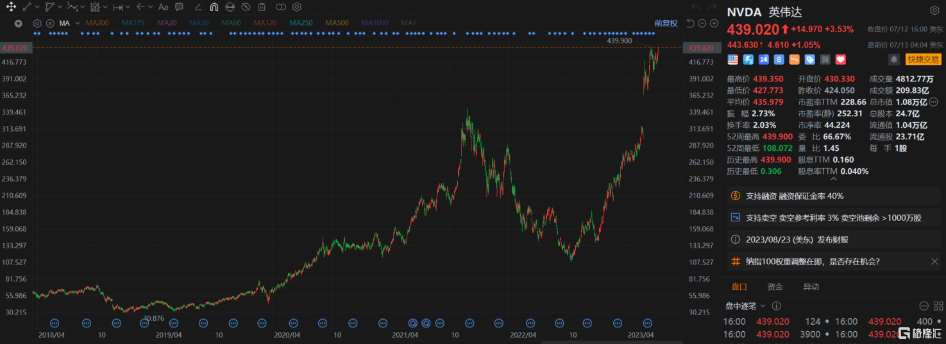The image size is (946, 344).
Task: Click the 24-hour trading icon
Action: click(763, 59)
